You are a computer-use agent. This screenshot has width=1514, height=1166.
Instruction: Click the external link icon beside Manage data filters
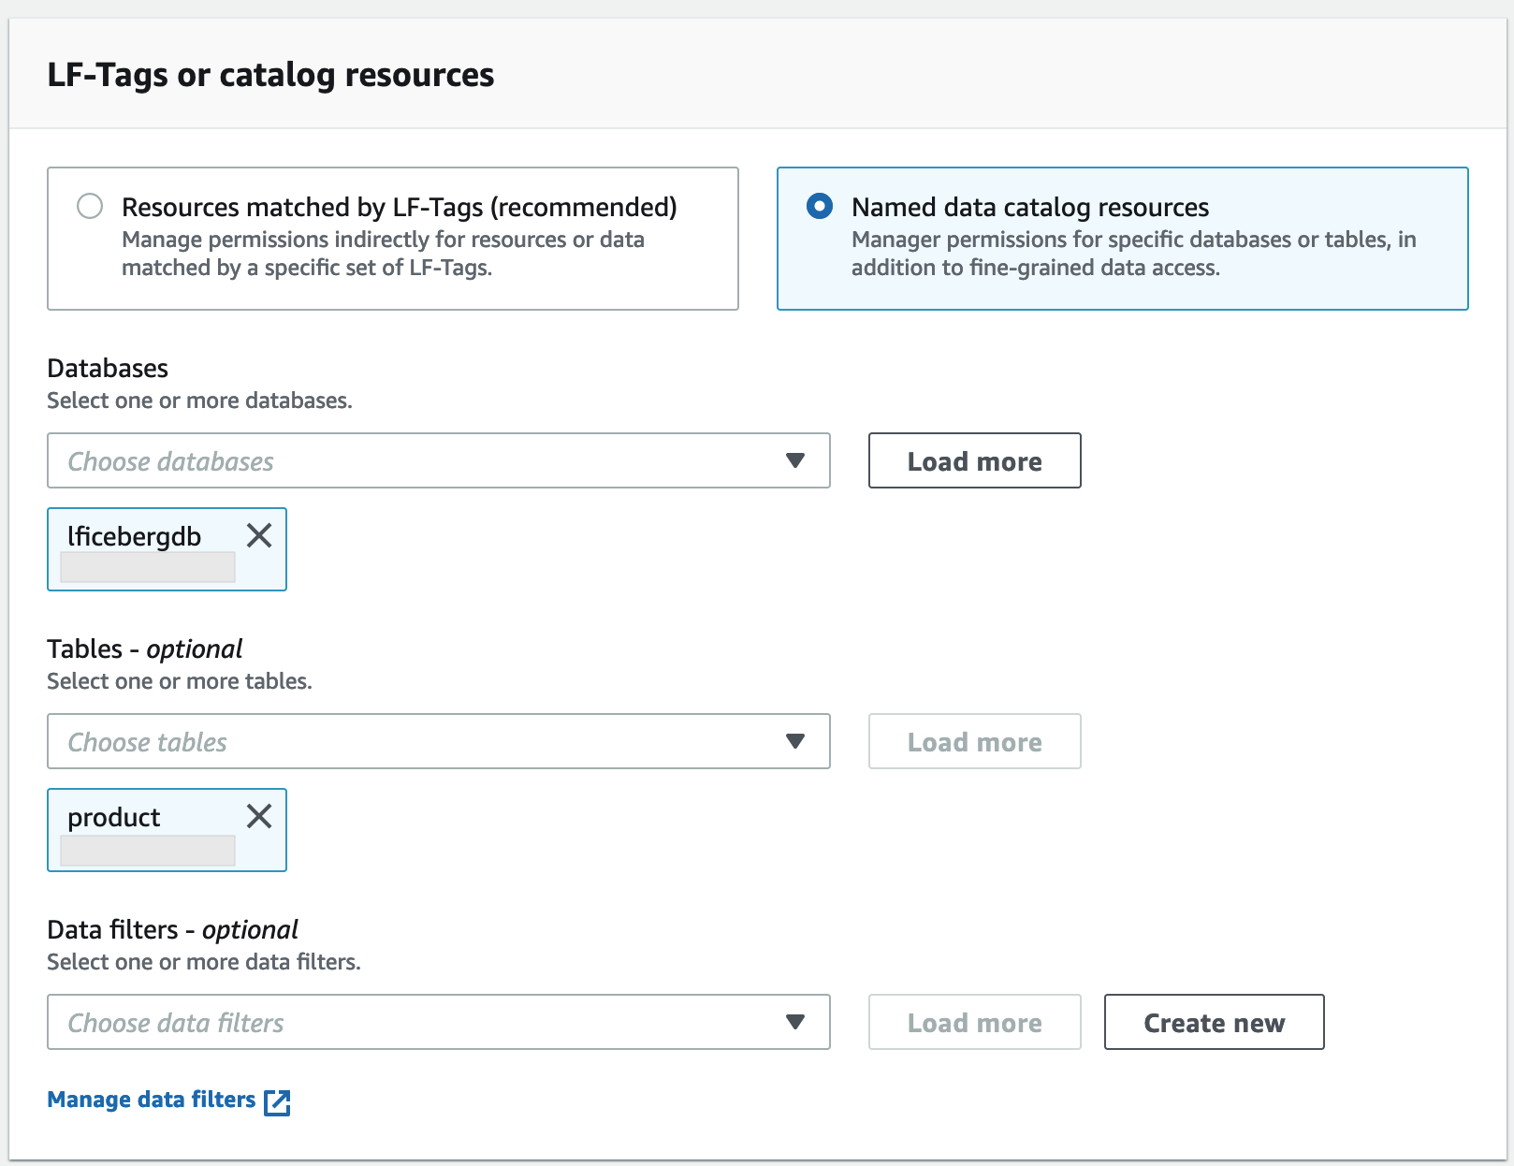[278, 1101]
